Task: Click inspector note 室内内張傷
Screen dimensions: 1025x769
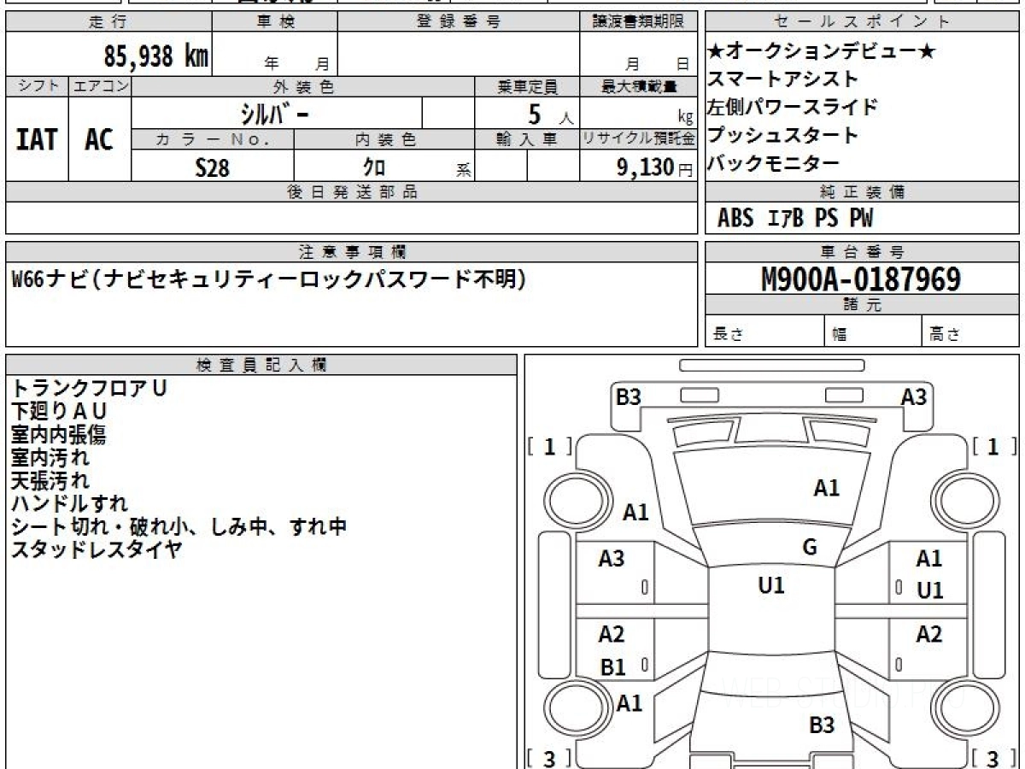Action: point(59,434)
